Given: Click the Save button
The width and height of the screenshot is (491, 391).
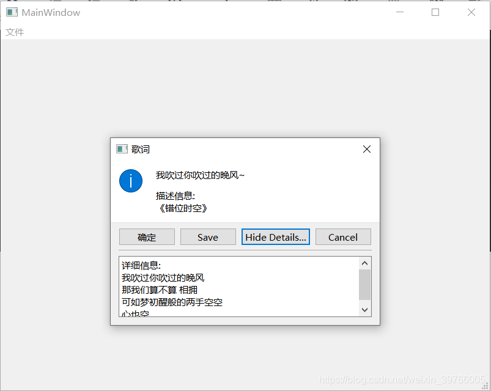Looking at the screenshot, I should pos(208,237).
